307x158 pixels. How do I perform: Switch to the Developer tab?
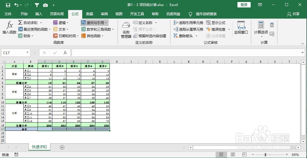click(x=137, y=14)
